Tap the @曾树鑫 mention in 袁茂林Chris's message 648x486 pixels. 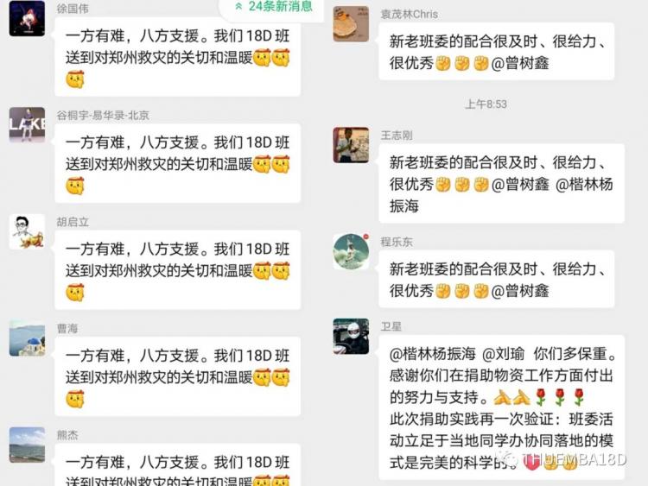(x=520, y=64)
